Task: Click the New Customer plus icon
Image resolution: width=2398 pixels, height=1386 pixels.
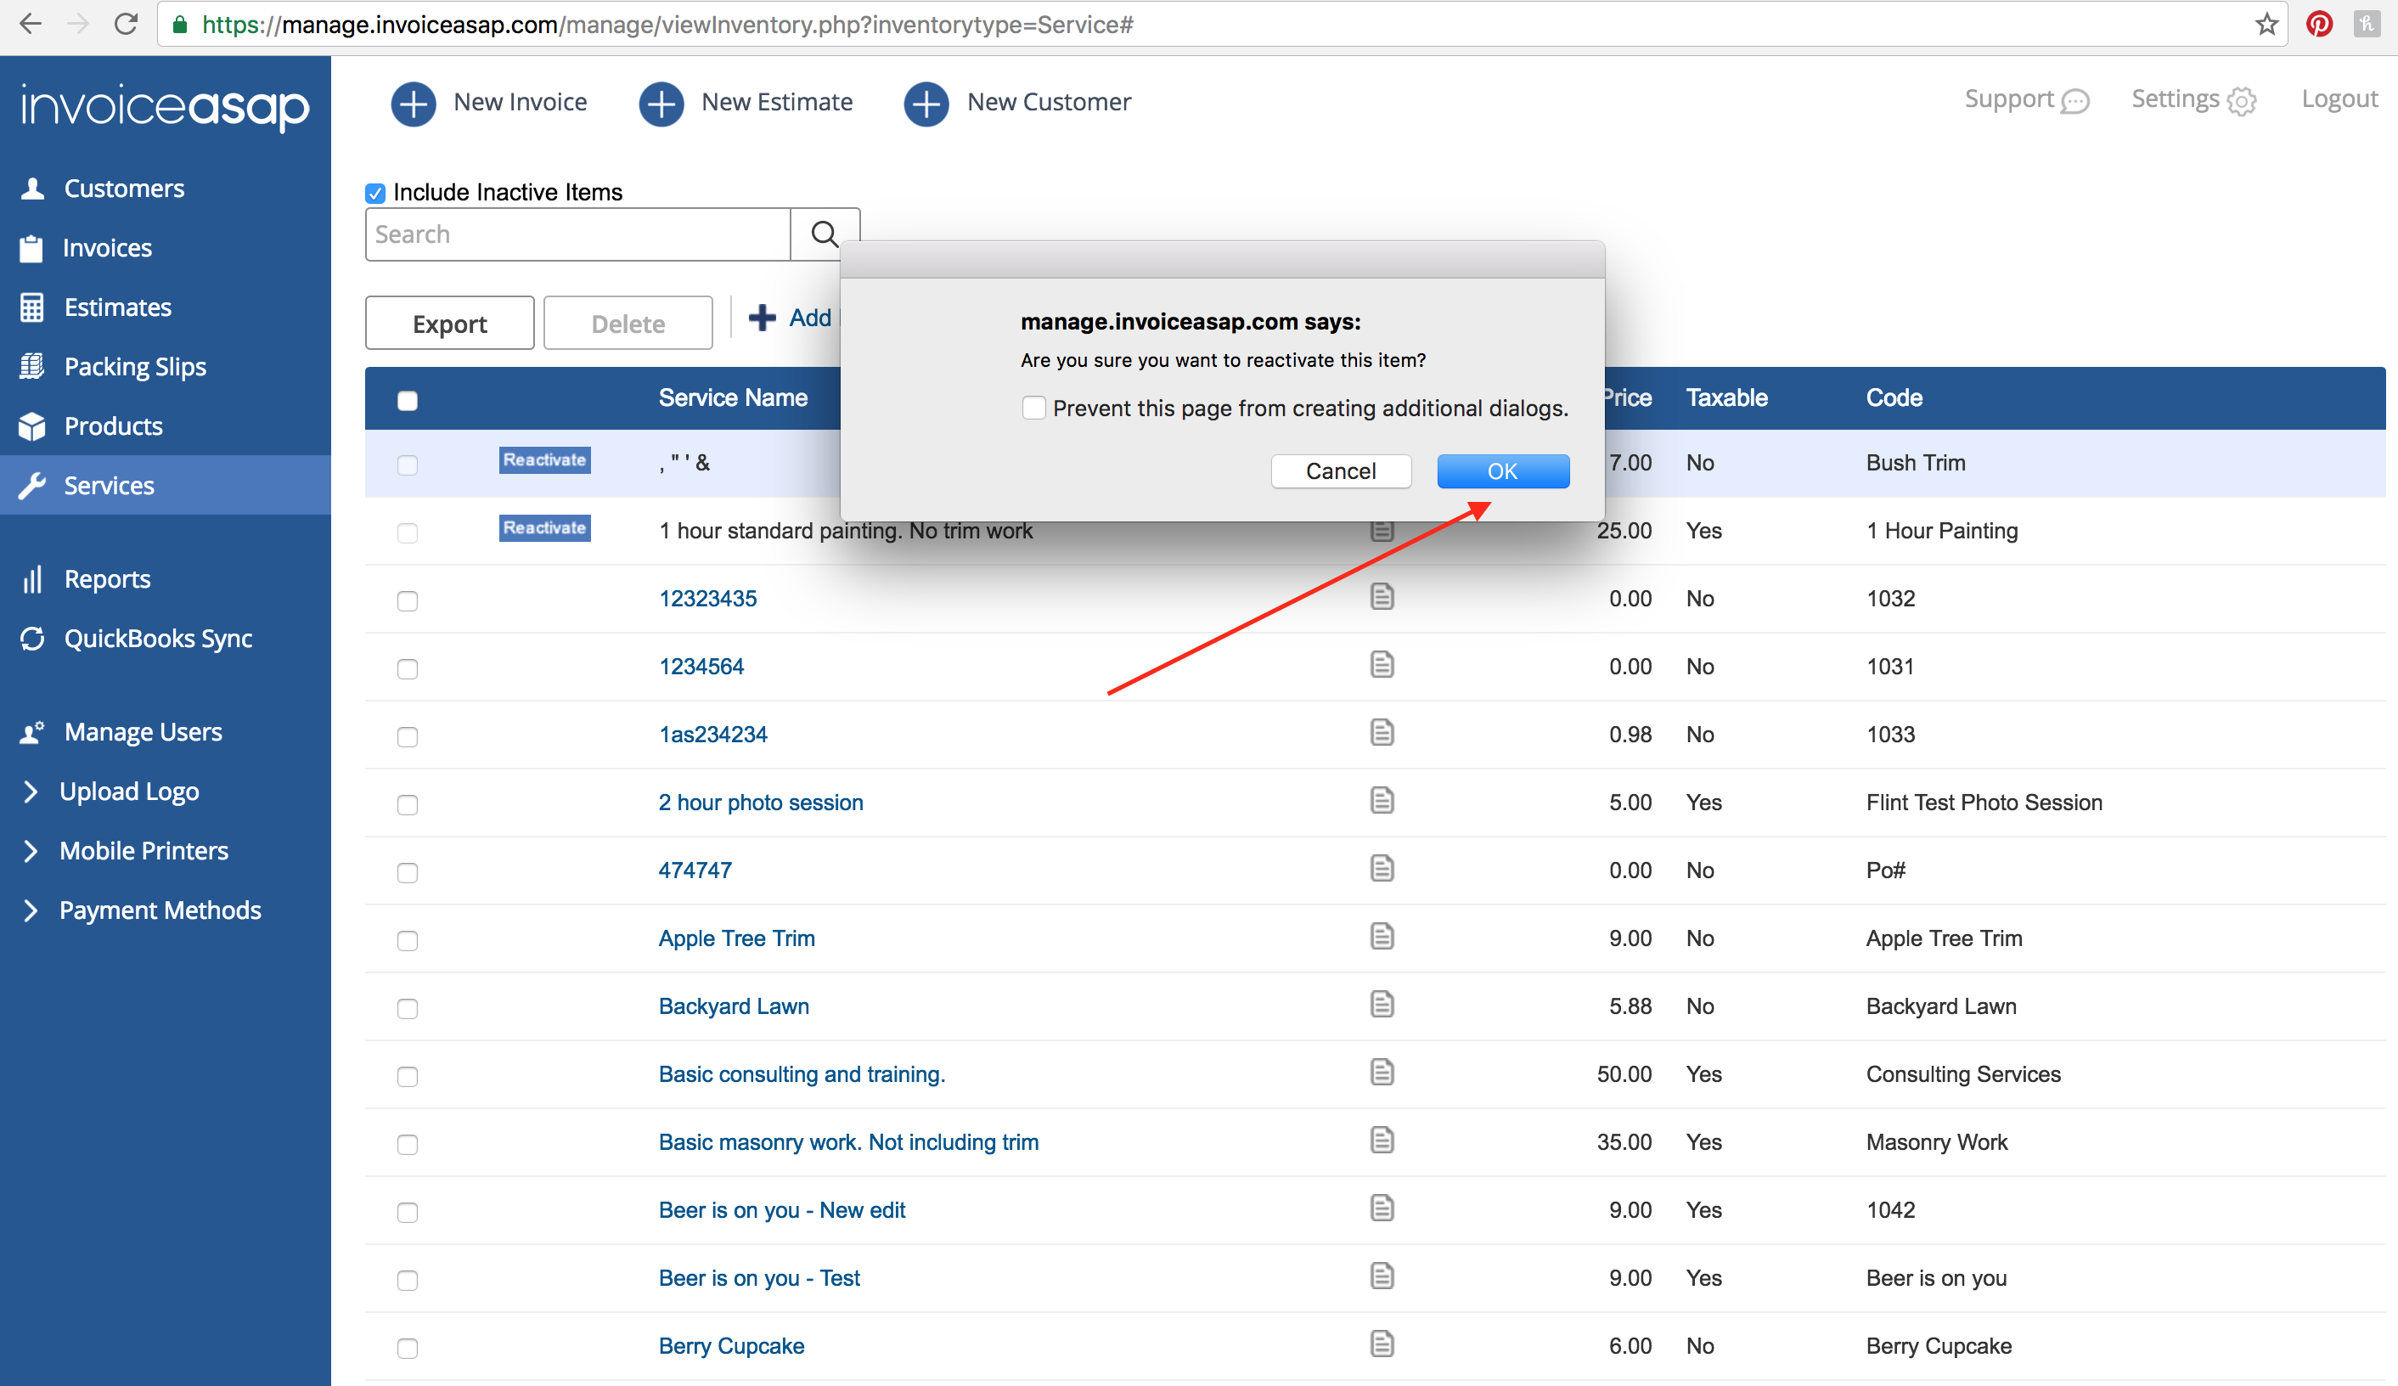Action: [x=926, y=103]
